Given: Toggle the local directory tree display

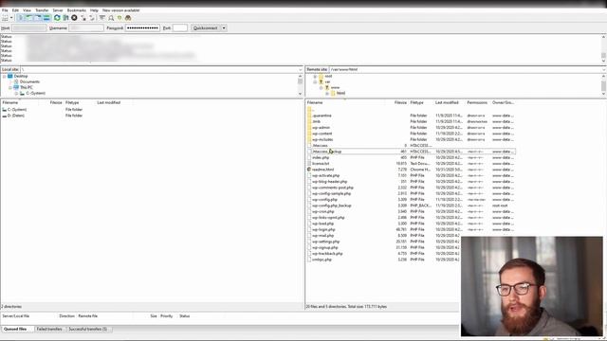Looking at the screenshot, I should (29, 18).
